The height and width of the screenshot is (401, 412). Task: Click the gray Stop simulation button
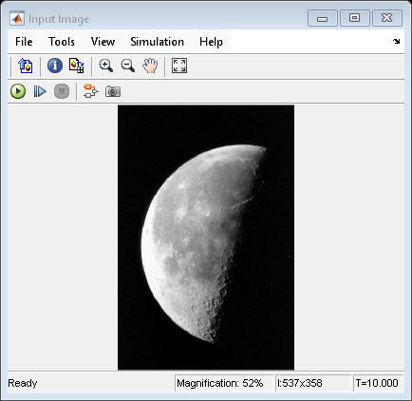coord(62,91)
